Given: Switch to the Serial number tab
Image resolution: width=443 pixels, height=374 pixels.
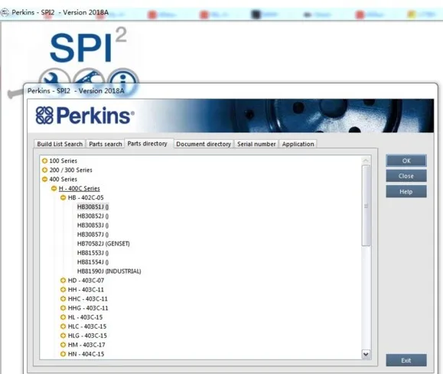Looking at the screenshot, I should click(x=256, y=144).
